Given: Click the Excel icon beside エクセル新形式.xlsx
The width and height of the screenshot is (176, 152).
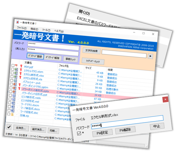Looking at the screenshot, I should click(x=16, y=73).
